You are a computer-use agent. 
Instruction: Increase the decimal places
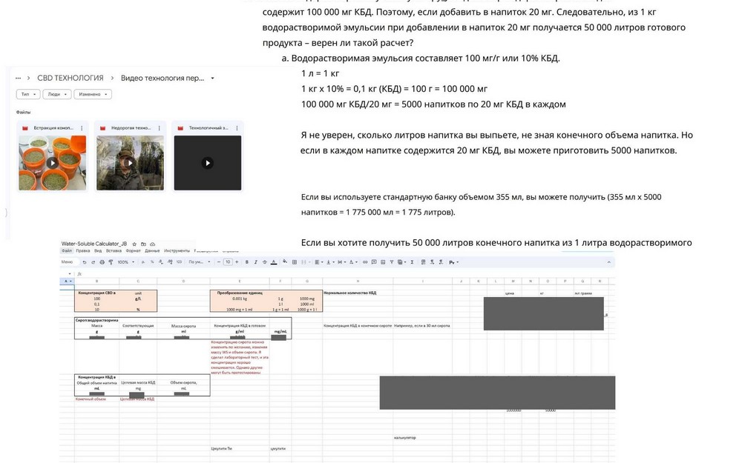(x=170, y=262)
